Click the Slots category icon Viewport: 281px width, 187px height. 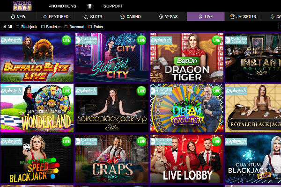click(86, 17)
